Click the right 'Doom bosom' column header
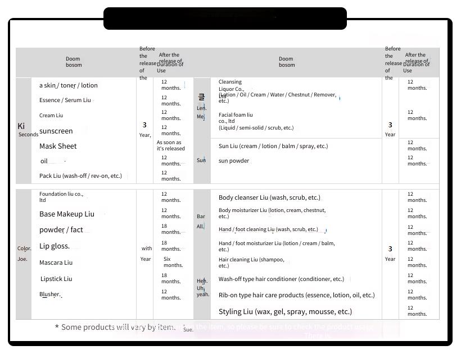 (287, 62)
